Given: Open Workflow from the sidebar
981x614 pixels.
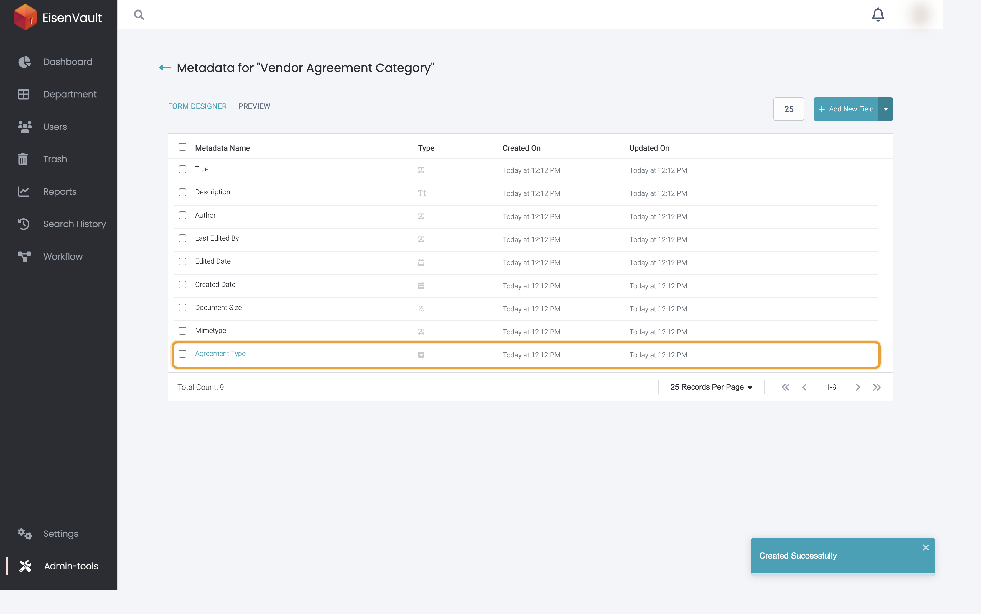Looking at the screenshot, I should pyautogui.click(x=63, y=257).
